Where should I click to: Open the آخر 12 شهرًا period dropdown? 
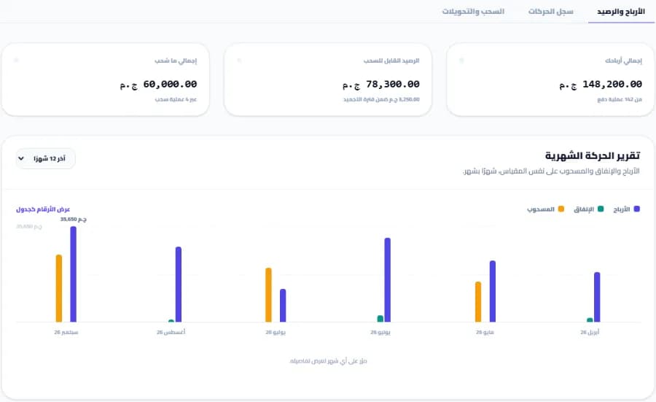[x=46, y=159]
